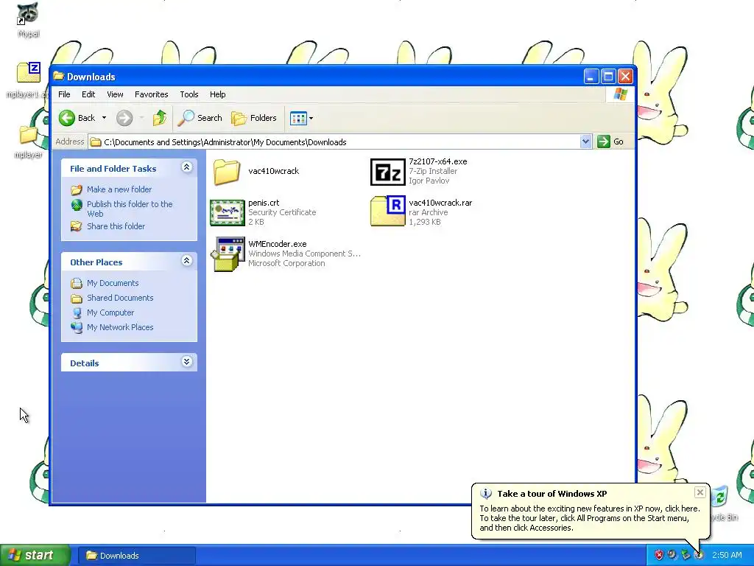Click the grayed Forward arrow icon
This screenshot has height=566, width=754.
pos(124,118)
